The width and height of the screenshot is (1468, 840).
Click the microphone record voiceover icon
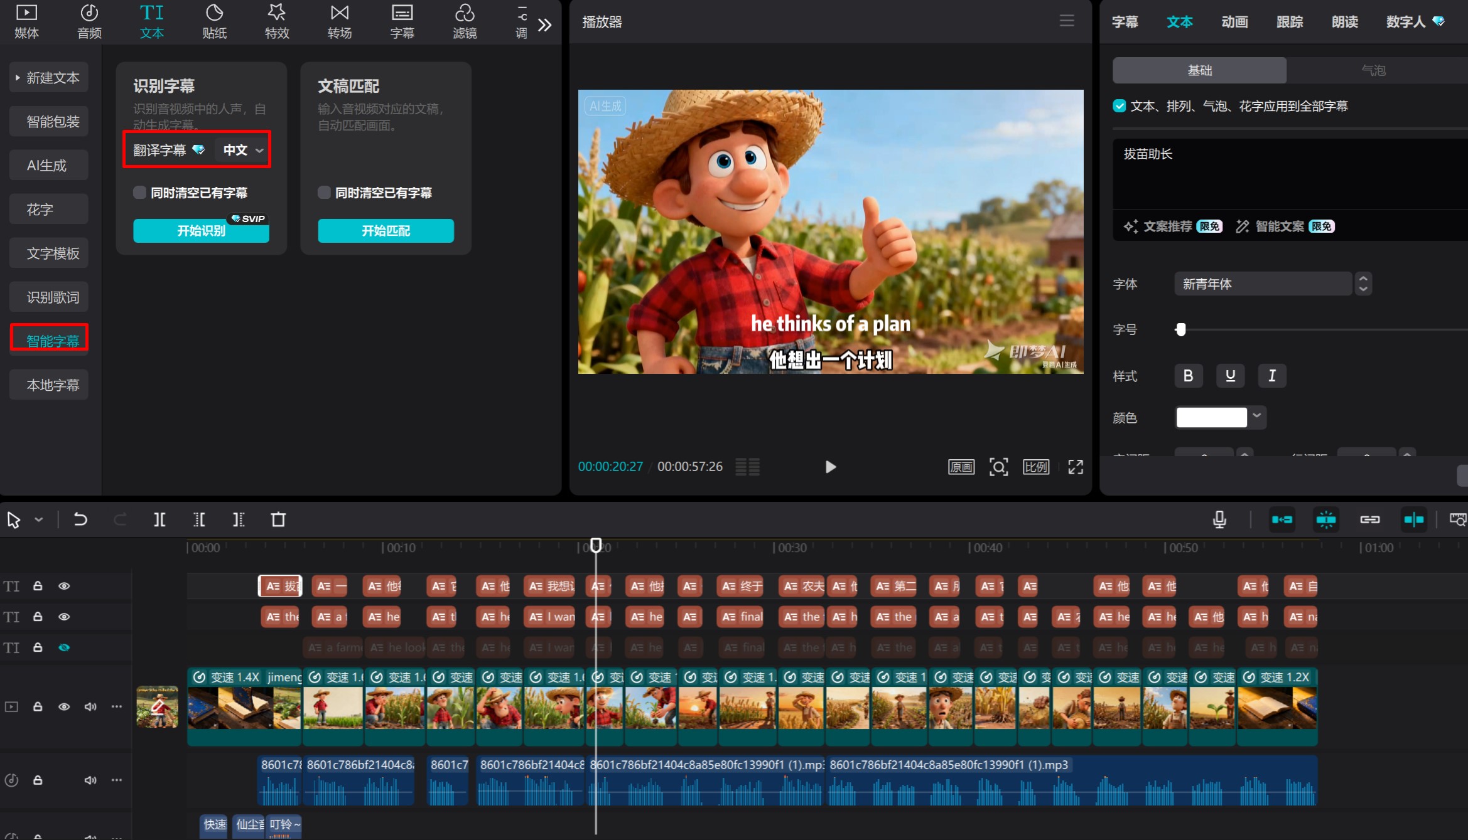1219,519
